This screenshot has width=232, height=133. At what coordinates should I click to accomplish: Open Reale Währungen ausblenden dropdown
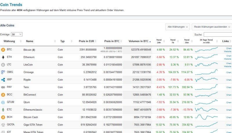click(x=212, y=27)
